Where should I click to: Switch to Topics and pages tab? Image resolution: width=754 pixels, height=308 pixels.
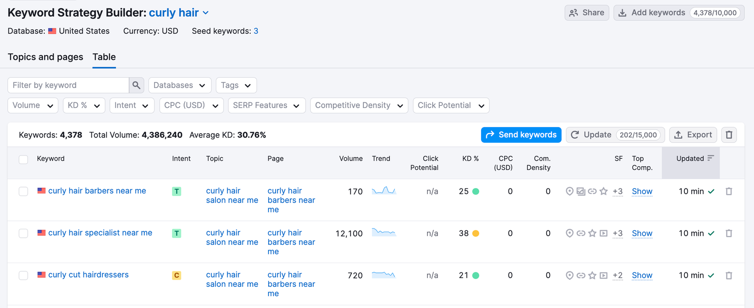coord(45,57)
